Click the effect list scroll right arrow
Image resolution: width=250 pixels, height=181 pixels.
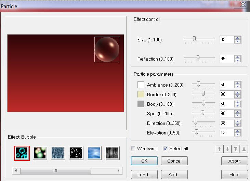(118, 171)
